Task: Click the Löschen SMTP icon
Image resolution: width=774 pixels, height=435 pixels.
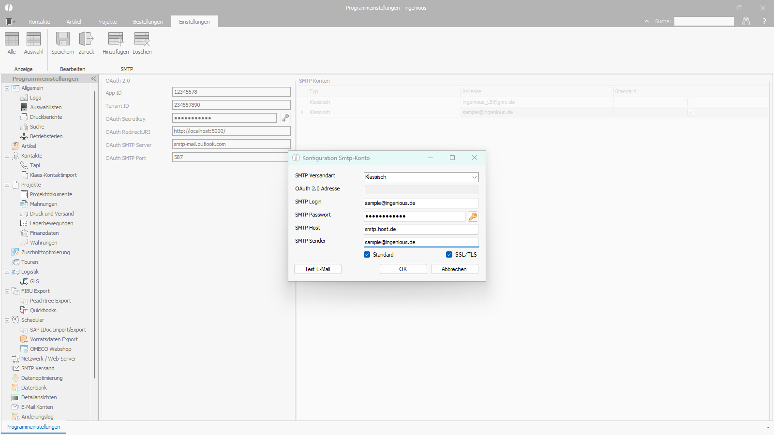Action: [142, 40]
